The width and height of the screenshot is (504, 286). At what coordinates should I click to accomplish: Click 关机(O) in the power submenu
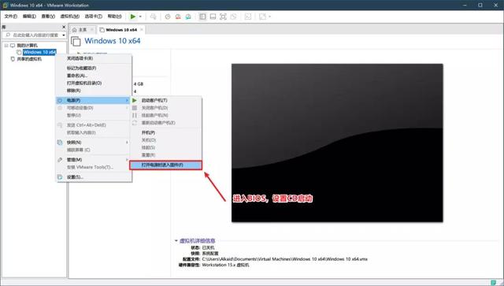coord(166,140)
